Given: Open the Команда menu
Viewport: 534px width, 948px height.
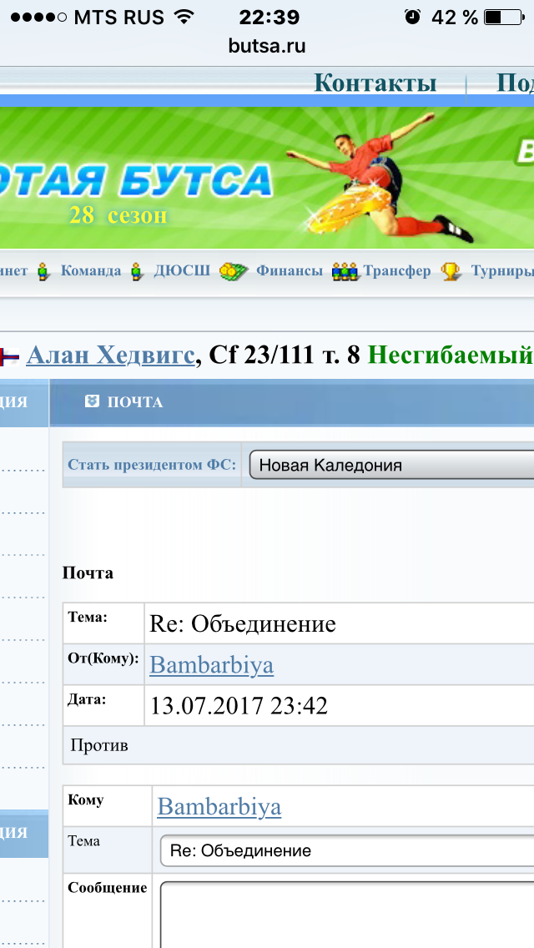Looking at the screenshot, I should (x=91, y=271).
